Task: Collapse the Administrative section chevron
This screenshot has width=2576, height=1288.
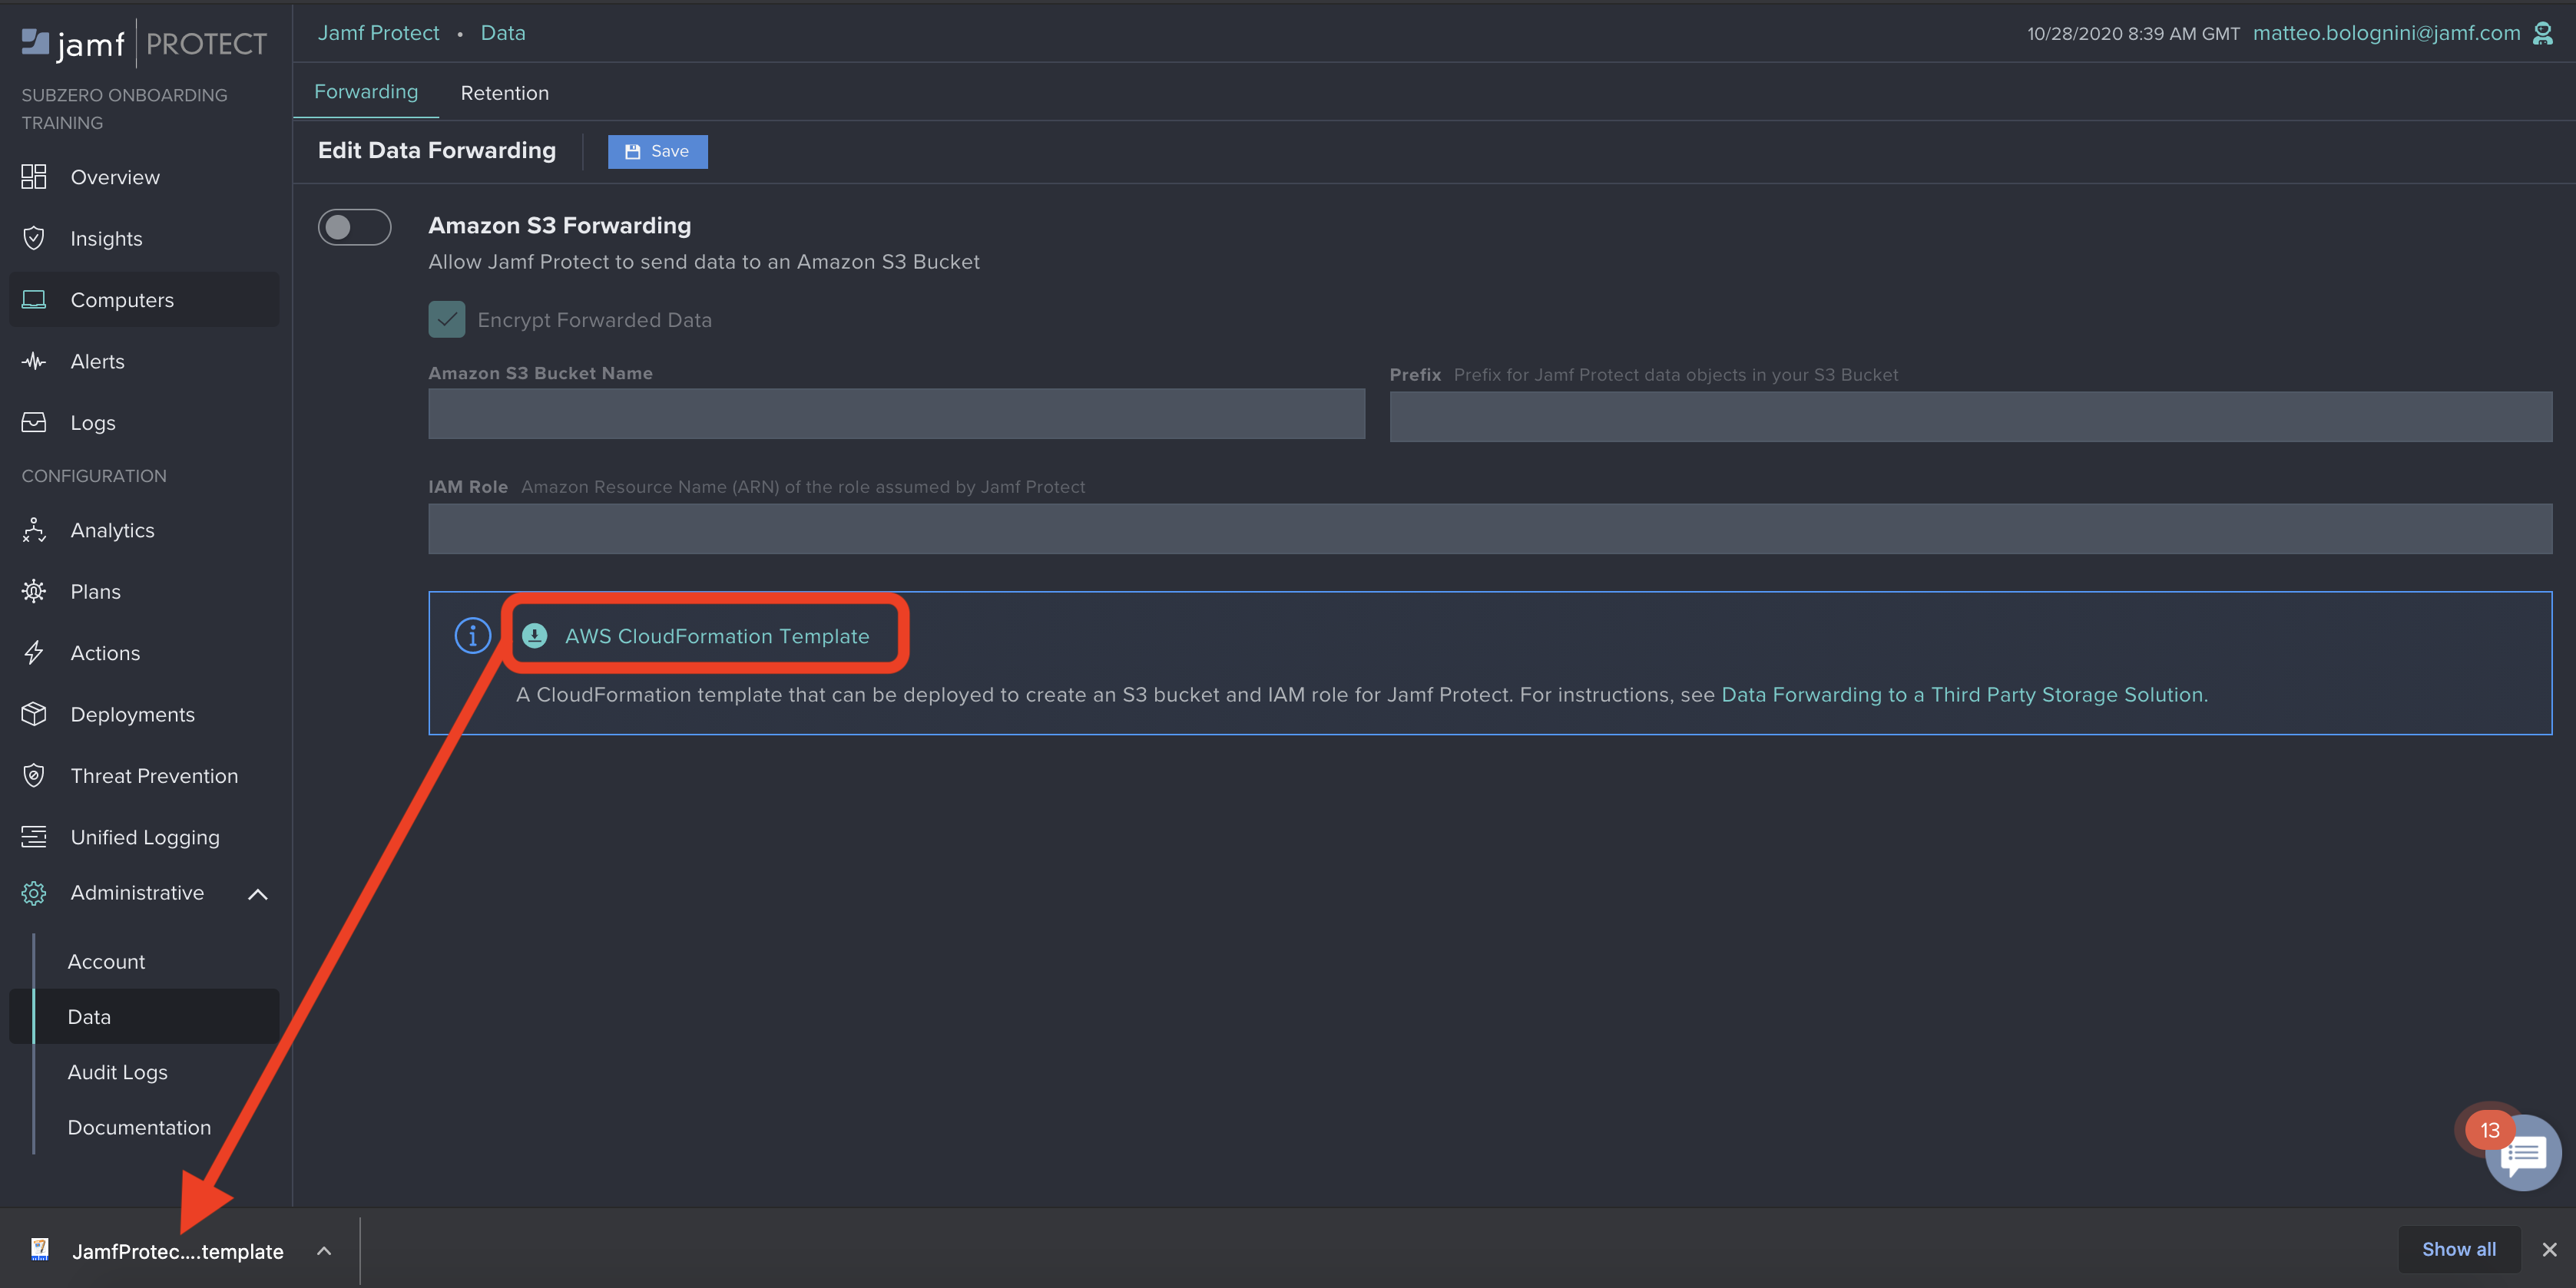Action: tap(257, 894)
